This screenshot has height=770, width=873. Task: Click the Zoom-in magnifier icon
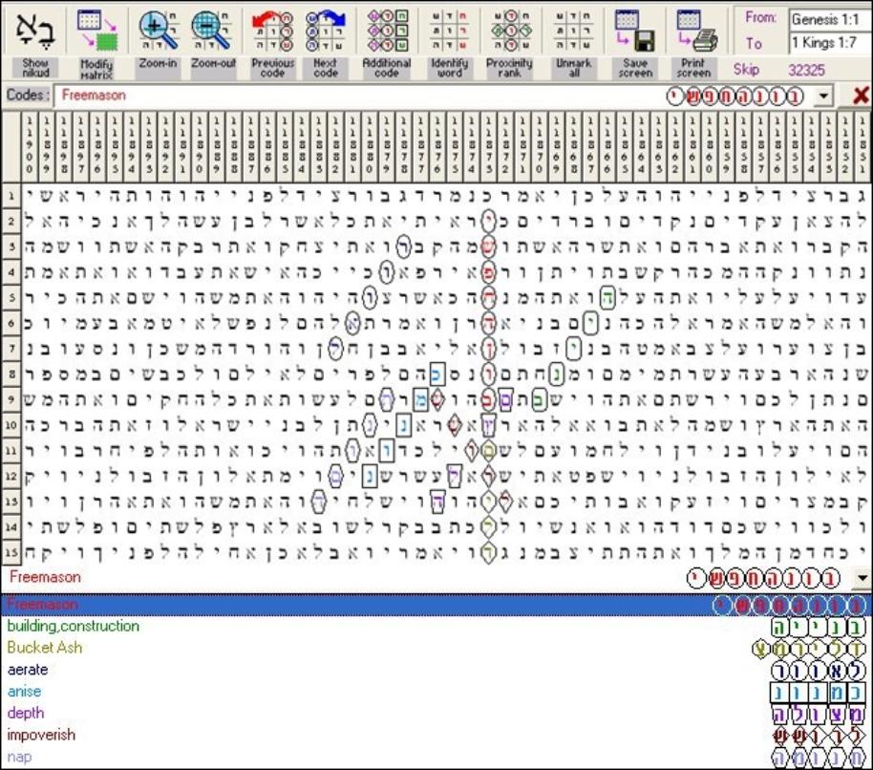point(158,31)
